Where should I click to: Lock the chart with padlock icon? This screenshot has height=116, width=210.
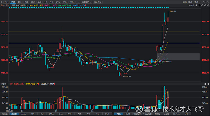(196, 5)
